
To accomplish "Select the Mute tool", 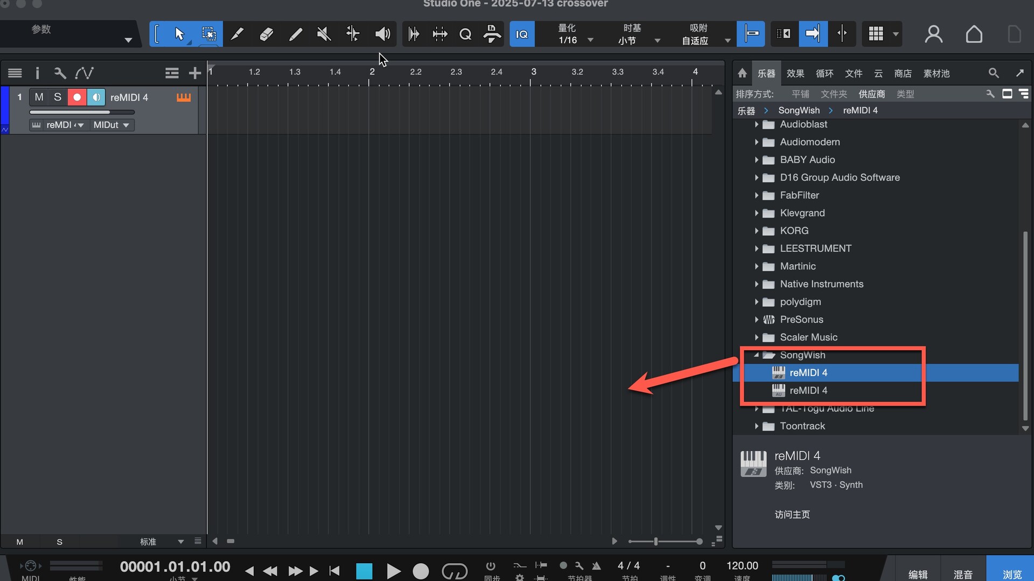I will coord(324,34).
